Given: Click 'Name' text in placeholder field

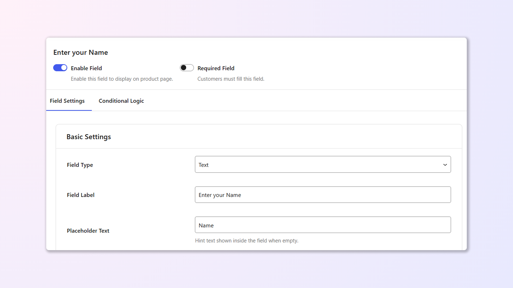Looking at the screenshot, I should click(206, 226).
